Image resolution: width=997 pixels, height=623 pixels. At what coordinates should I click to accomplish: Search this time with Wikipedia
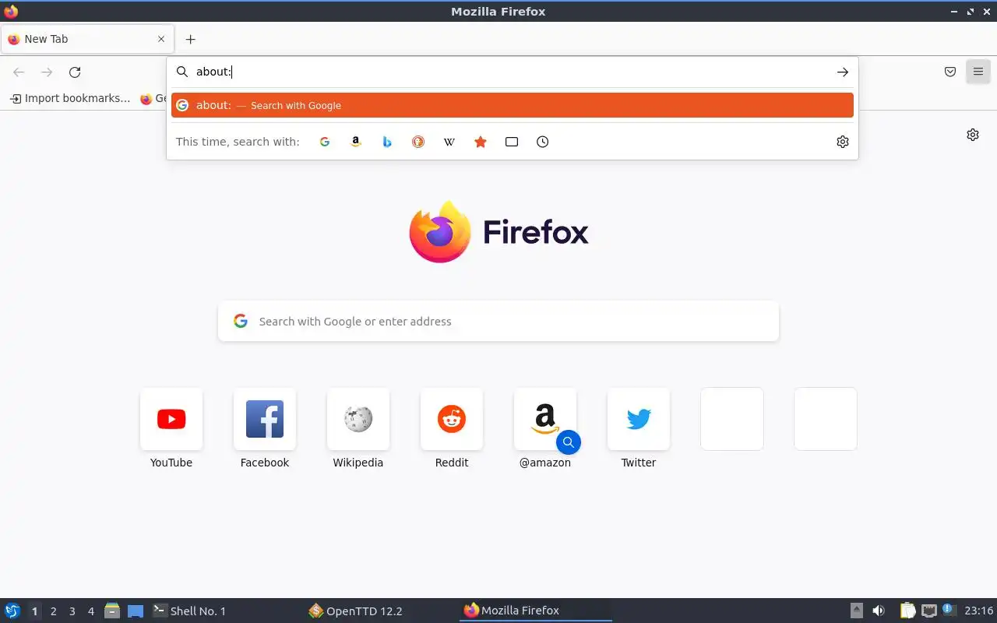coord(449,142)
